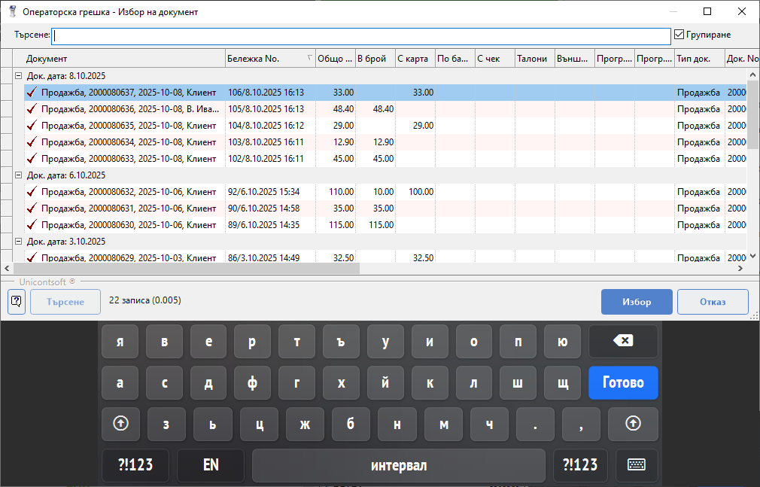Collapse the Док. дата: 3.10.2025 group

click(x=18, y=242)
